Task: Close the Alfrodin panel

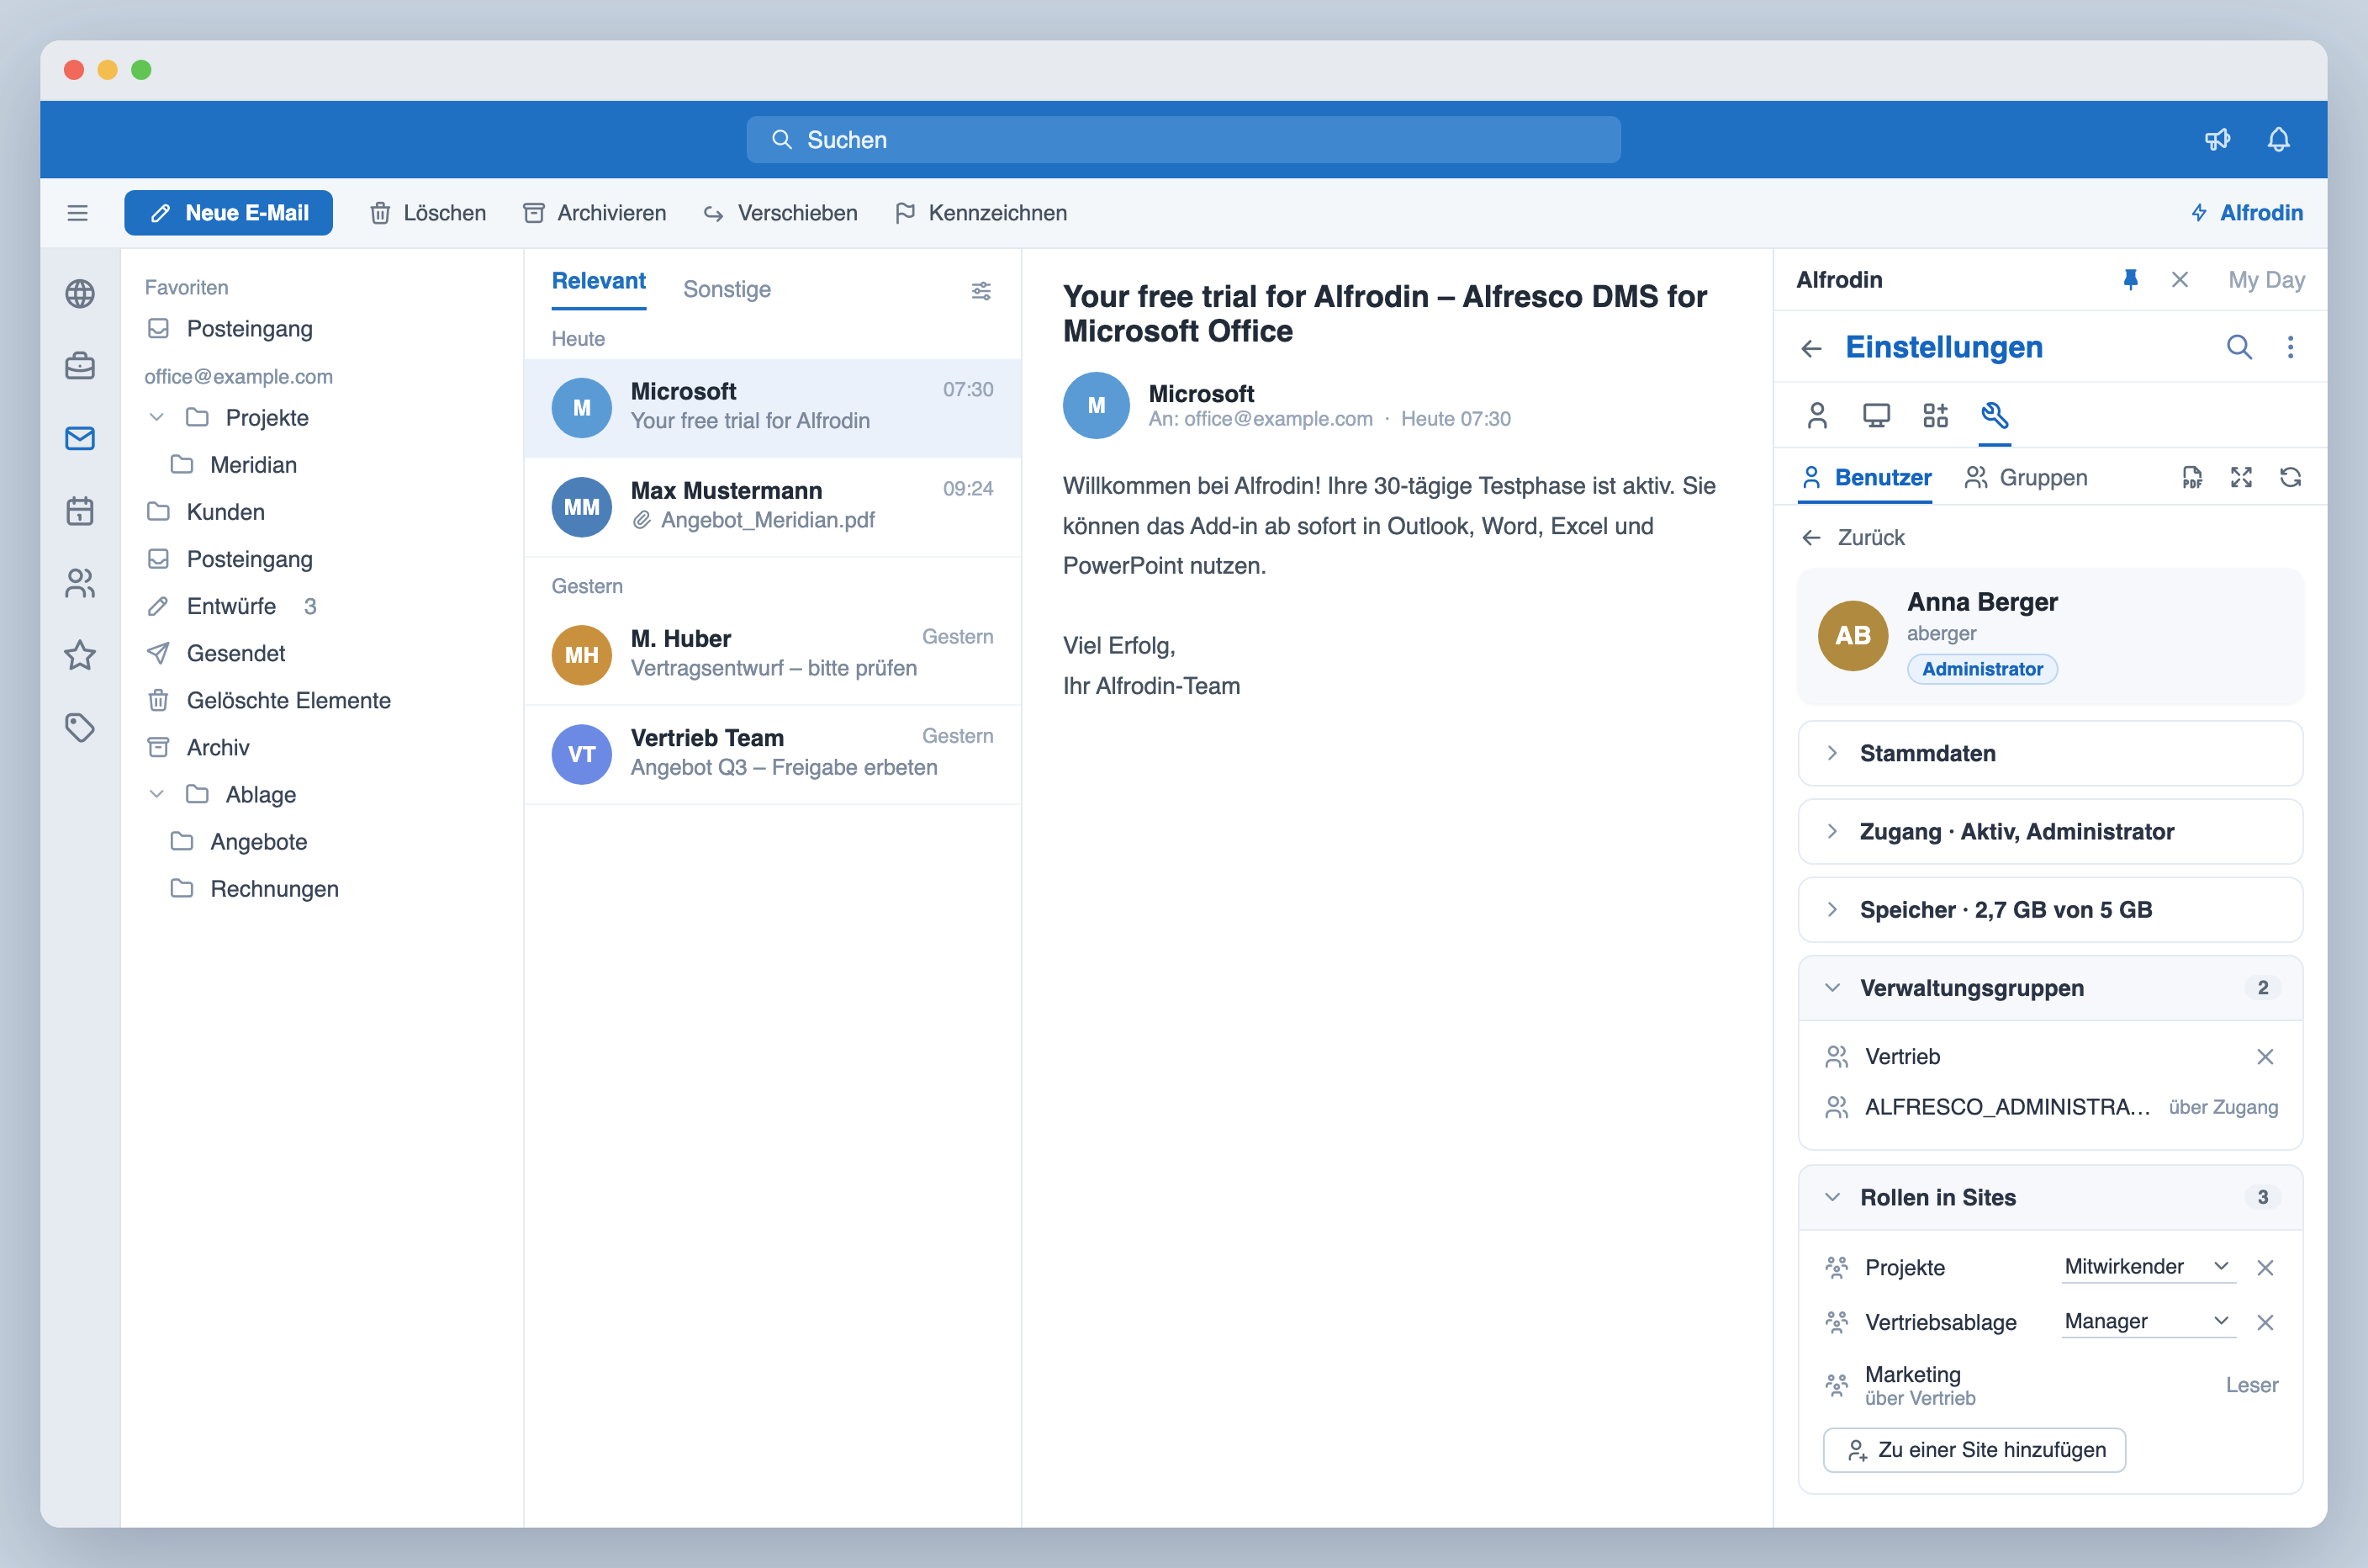Action: pyautogui.click(x=2180, y=280)
